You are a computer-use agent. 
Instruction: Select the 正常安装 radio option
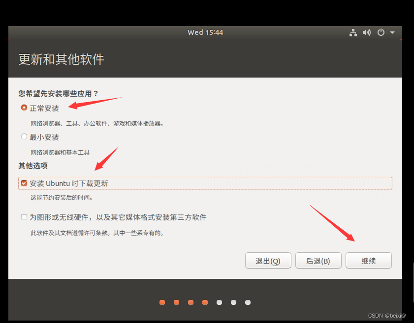[x=24, y=108]
